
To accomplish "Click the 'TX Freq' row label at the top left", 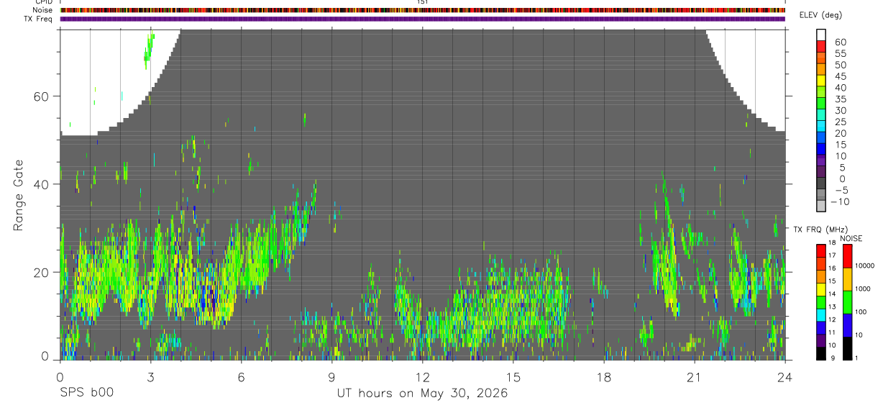I will [39, 18].
